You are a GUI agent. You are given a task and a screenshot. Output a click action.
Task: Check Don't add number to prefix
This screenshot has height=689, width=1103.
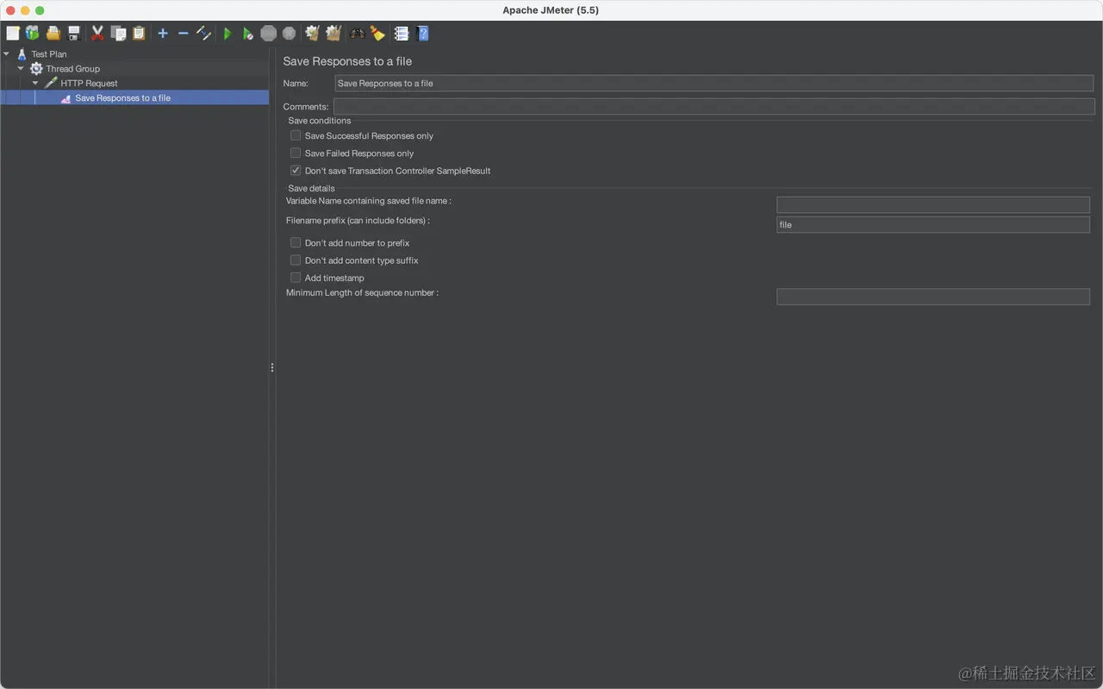pos(296,243)
